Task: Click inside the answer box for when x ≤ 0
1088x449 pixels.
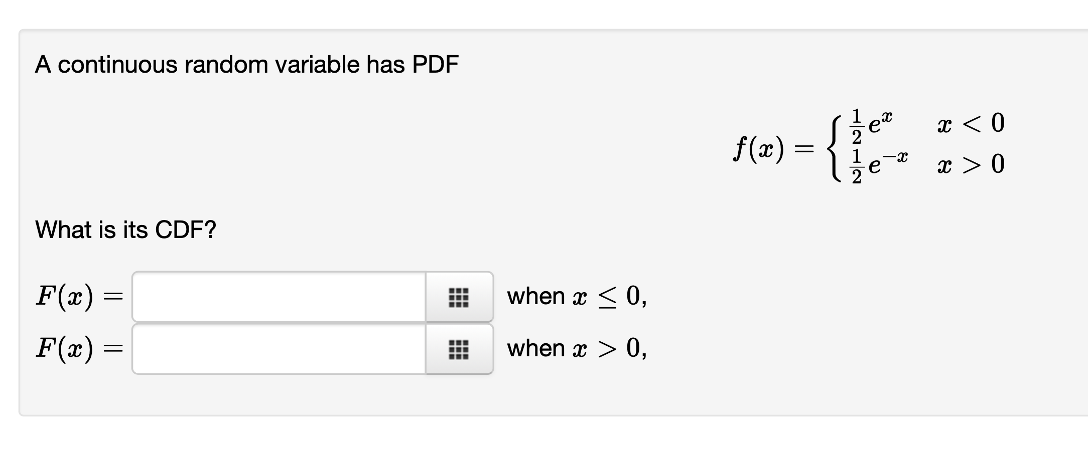Action: [276, 297]
